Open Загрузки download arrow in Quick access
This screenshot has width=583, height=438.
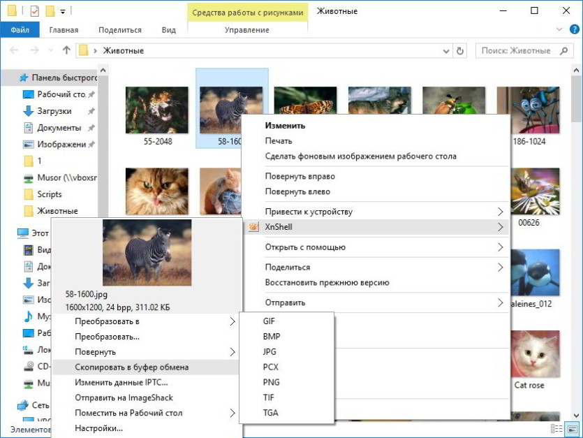pos(28,111)
